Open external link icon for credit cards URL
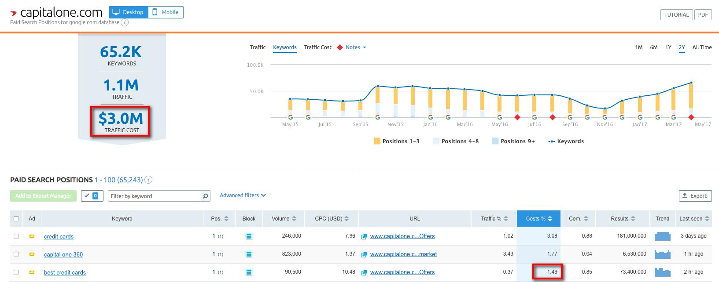 (364, 237)
